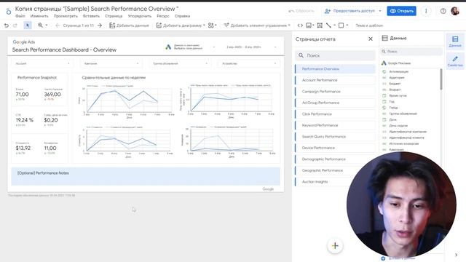466x262 pixels.
Task: Select the Search Query Performance page
Action: [335, 137]
